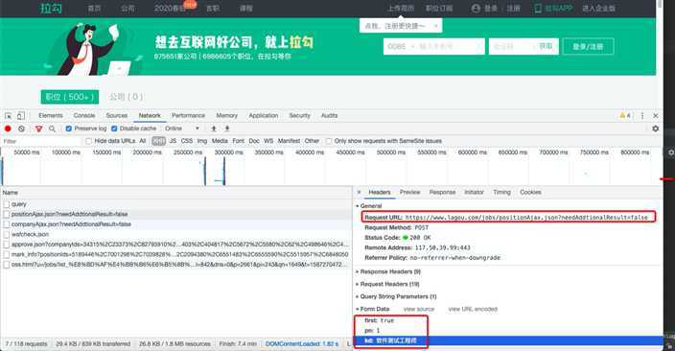The height and width of the screenshot is (351, 675).
Task: Click view source link in Form Data
Action: (x=419, y=309)
